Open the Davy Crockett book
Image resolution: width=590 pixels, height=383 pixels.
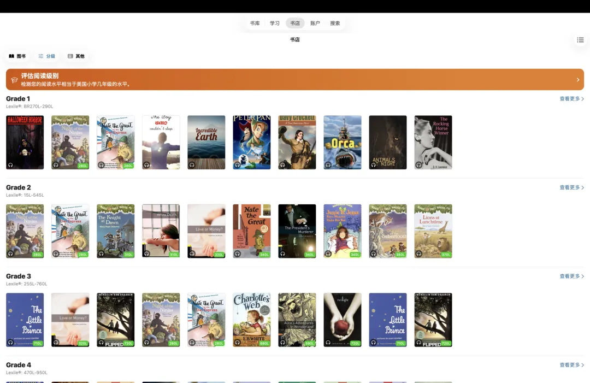297,142
